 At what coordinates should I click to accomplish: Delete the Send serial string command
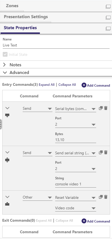click(x=106, y=152)
